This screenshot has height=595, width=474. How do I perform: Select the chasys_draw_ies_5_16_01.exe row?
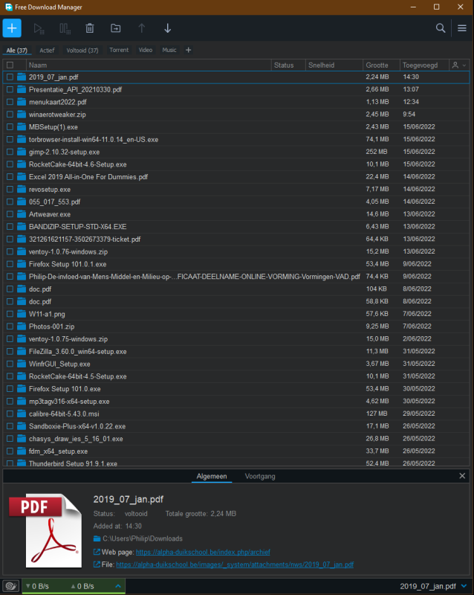tap(236, 439)
